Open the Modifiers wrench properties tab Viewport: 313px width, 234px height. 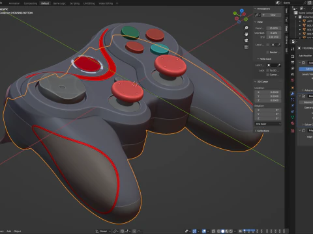293,94
